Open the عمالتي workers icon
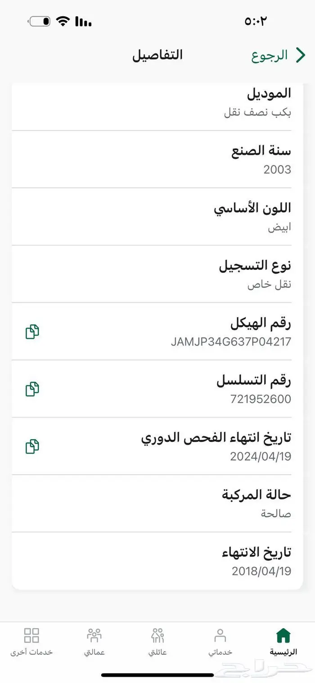This screenshot has height=683, width=315. tap(94, 635)
